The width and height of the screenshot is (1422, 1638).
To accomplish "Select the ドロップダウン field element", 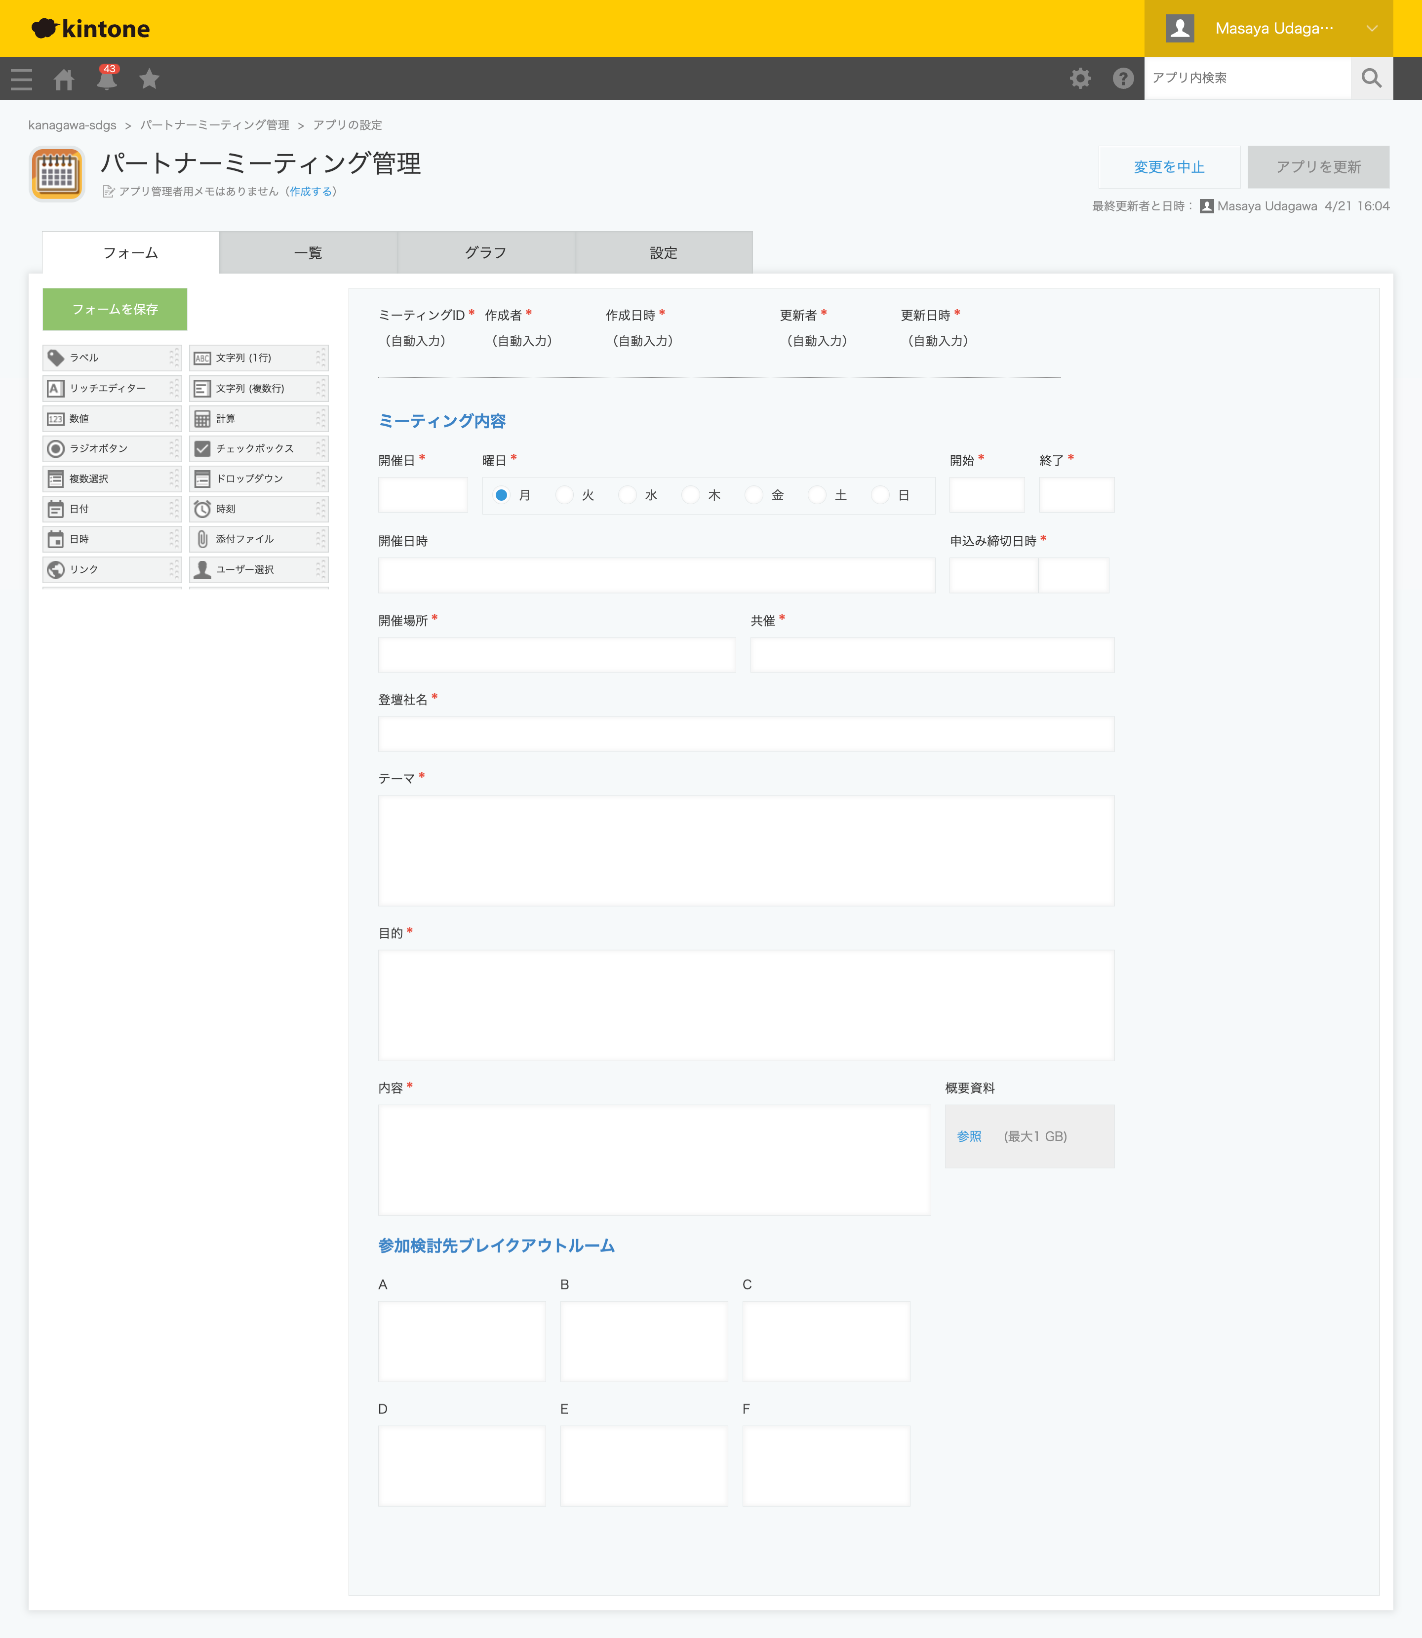I will tap(258, 479).
